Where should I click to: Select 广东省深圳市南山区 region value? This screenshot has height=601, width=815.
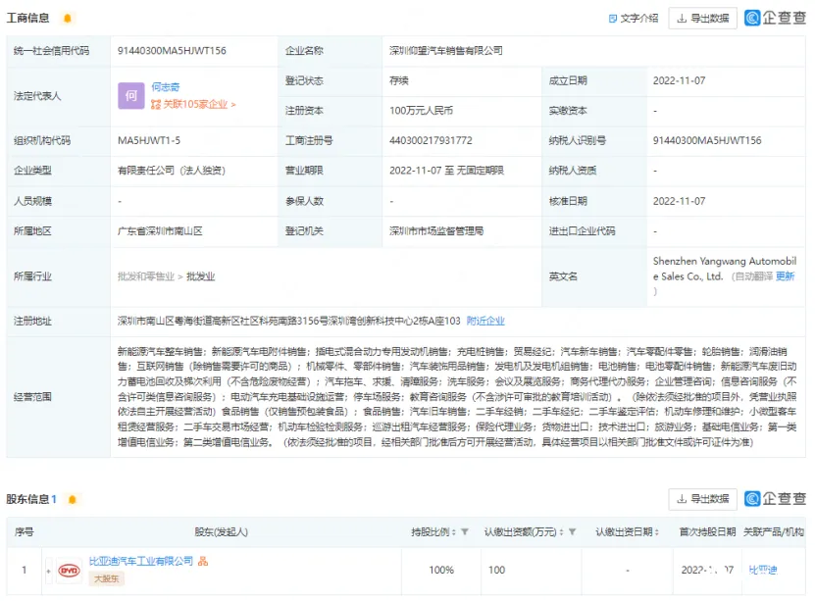click(160, 231)
